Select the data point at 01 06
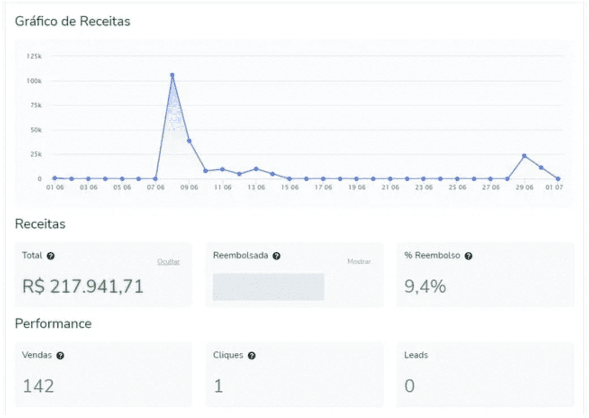The height and width of the screenshot is (418, 589). 54,178
